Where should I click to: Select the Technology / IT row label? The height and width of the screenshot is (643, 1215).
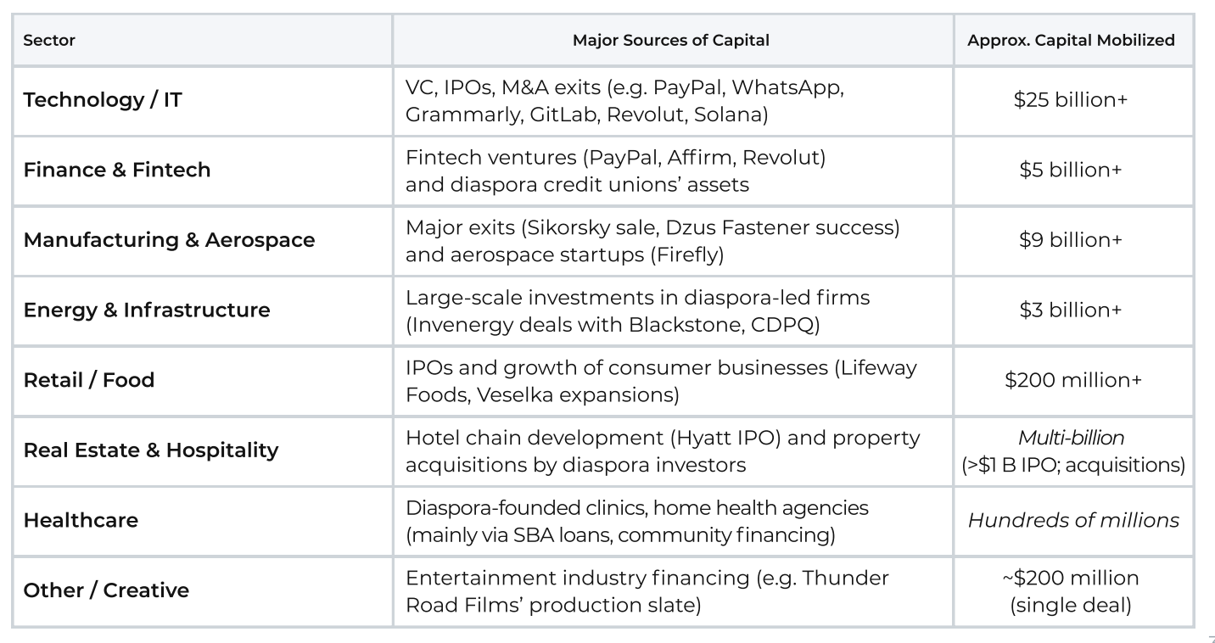coord(103,100)
